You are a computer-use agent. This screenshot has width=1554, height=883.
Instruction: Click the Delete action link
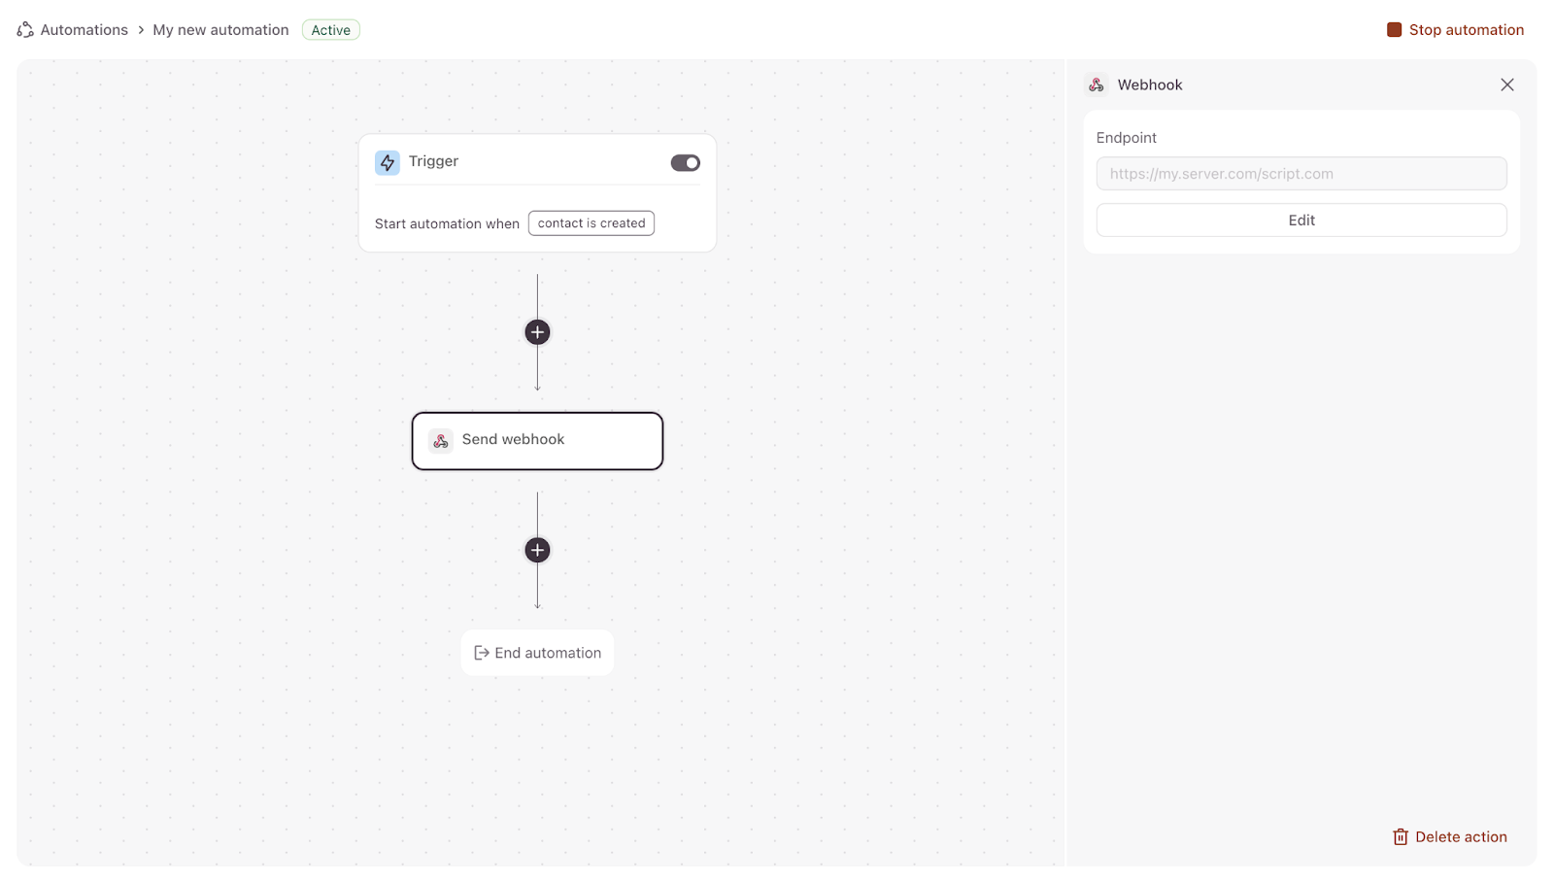pos(1460,837)
